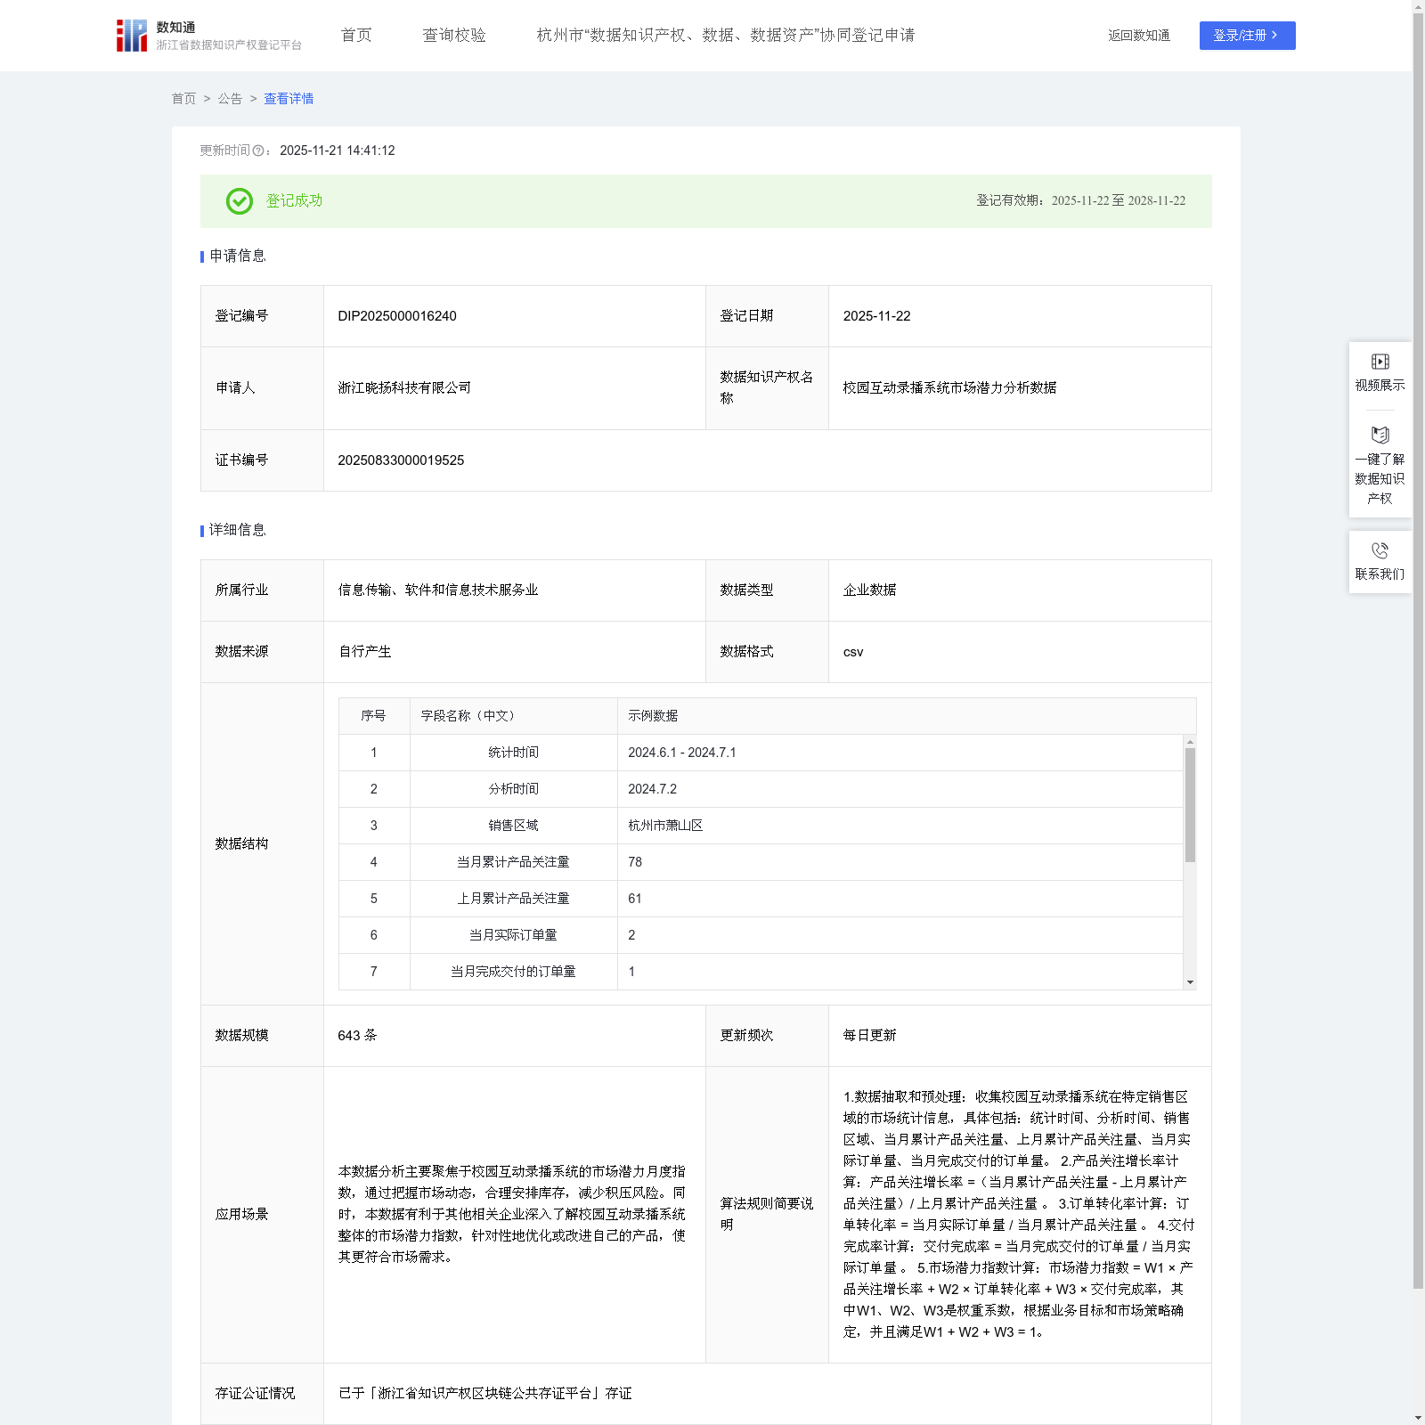
Task: Click sample value 2024.6.1 - 2024.7.1
Action: (x=682, y=753)
